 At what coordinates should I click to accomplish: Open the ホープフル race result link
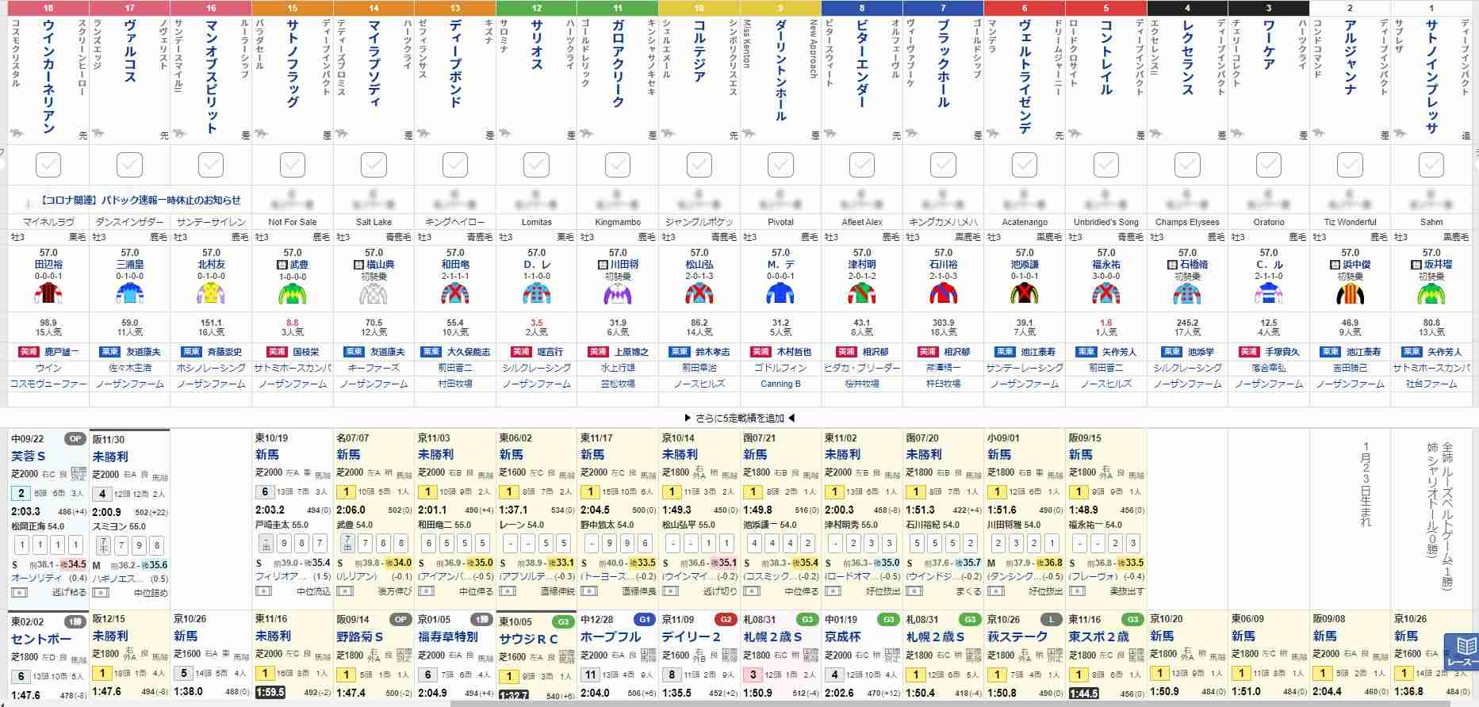(610, 637)
